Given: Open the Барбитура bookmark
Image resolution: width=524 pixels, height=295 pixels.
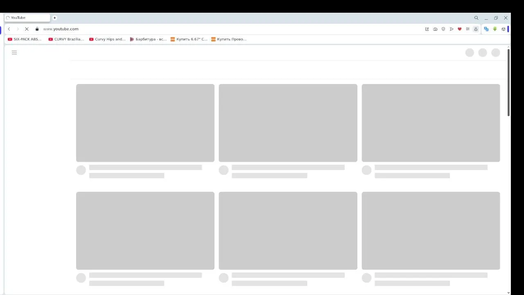Looking at the screenshot, I should (x=148, y=39).
